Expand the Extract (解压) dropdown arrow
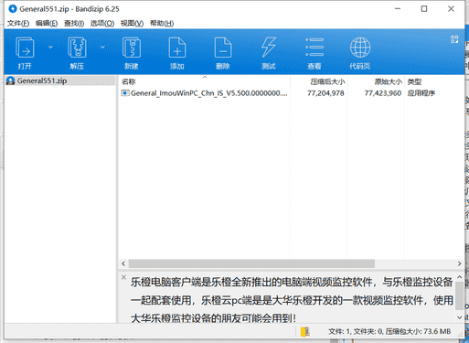Screen dimensions: 469x343 point(102,47)
